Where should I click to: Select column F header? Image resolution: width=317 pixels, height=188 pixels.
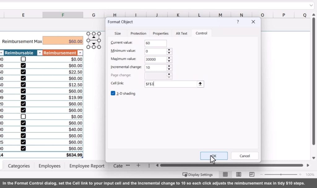63,15
